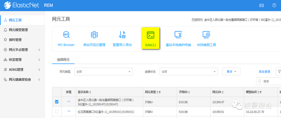
Task: Collapse details arrow for 红花西路路口5G row
Action: coord(69,111)
